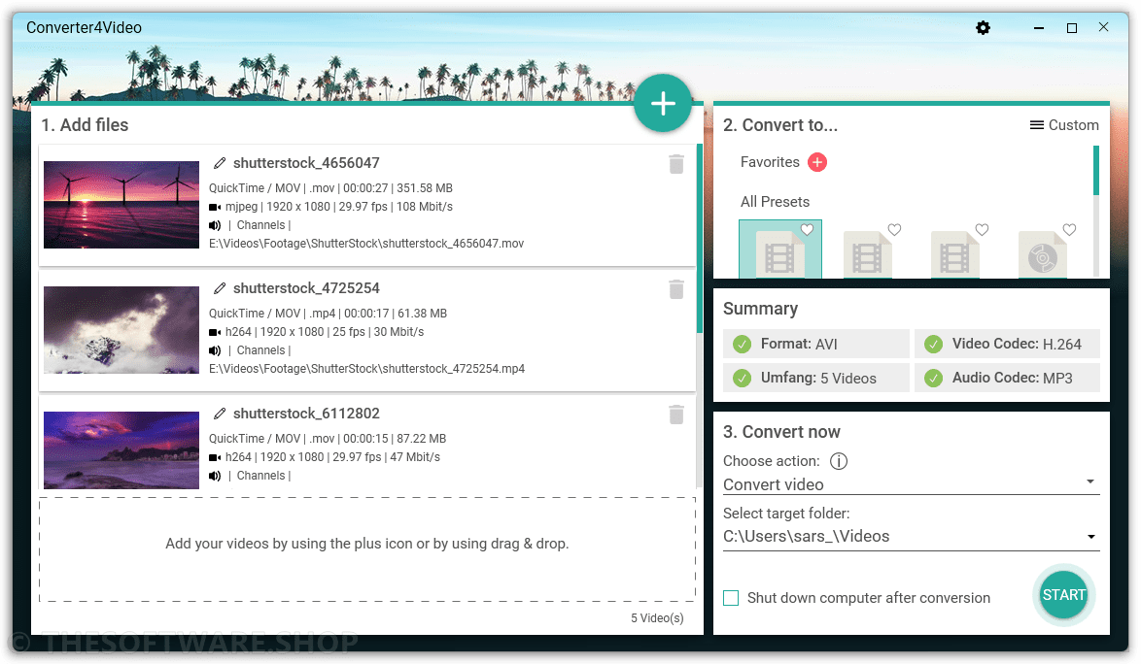Click the shutterstock_6112802 file name

point(306,414)
